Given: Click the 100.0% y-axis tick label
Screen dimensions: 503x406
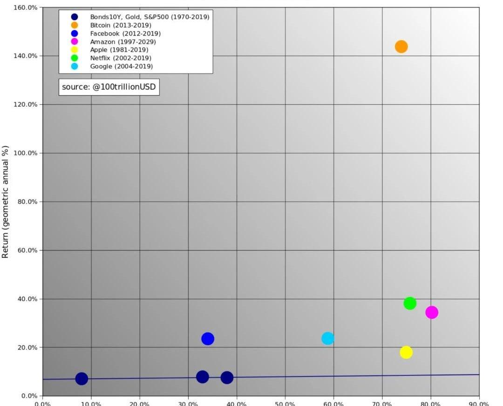Looking at the screenshot, I should tap(26, 153).
